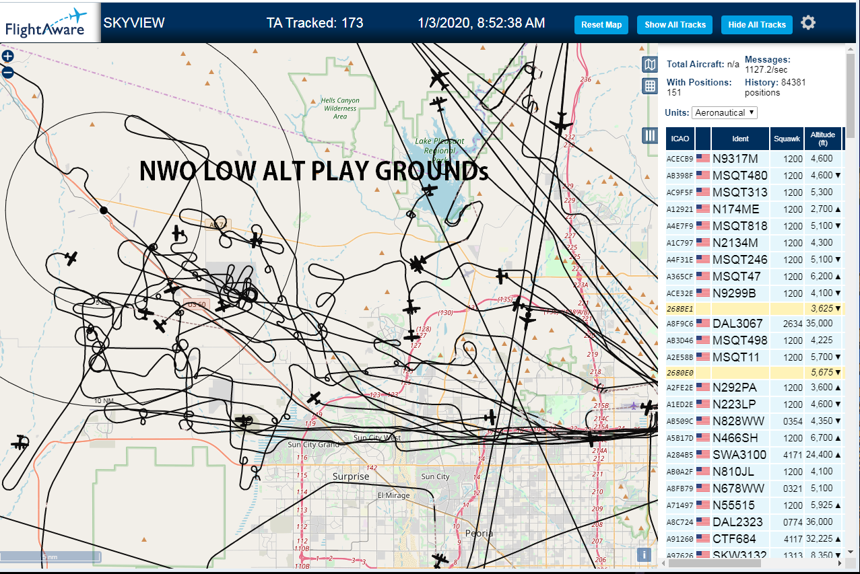The height and width of the screenshot is (574, 860).
Task: Sort by ICAO column header
Action: click(x=680, y=139)
